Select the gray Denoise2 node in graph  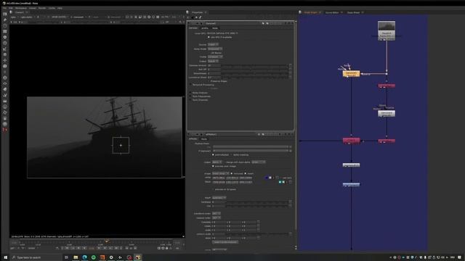tap(387, 113)
